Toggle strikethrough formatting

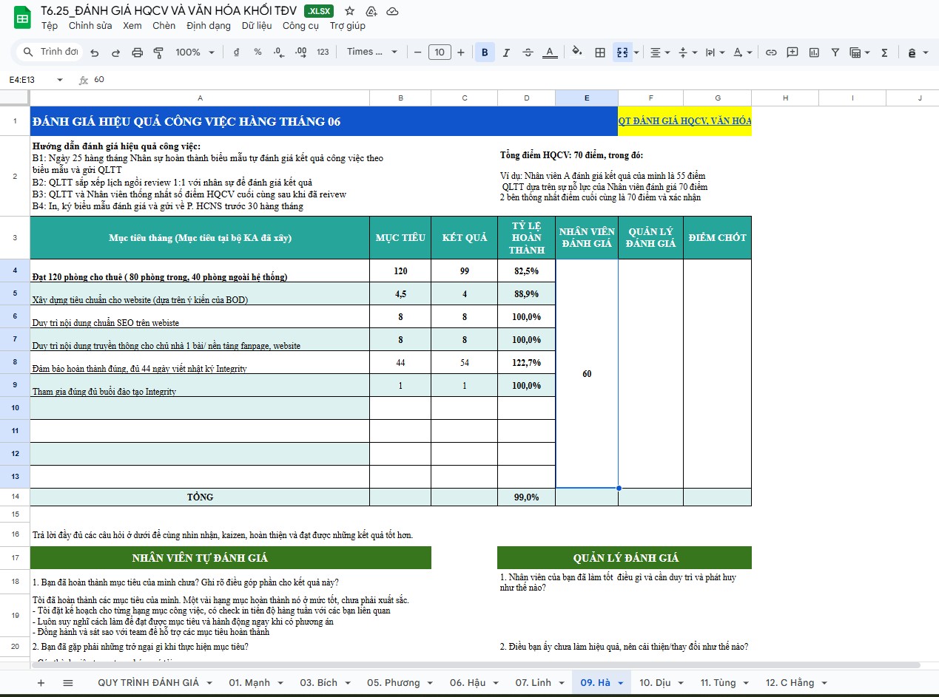tap(528, 52)
